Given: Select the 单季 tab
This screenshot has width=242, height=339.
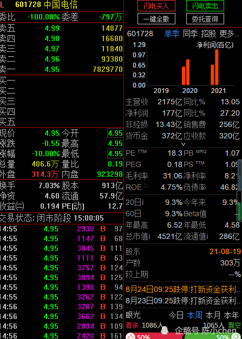Looking at the screenshot, I should [x=172, y=34].
